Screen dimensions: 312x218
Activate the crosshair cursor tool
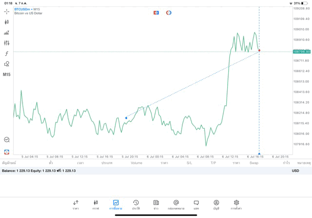pos(7,11)
